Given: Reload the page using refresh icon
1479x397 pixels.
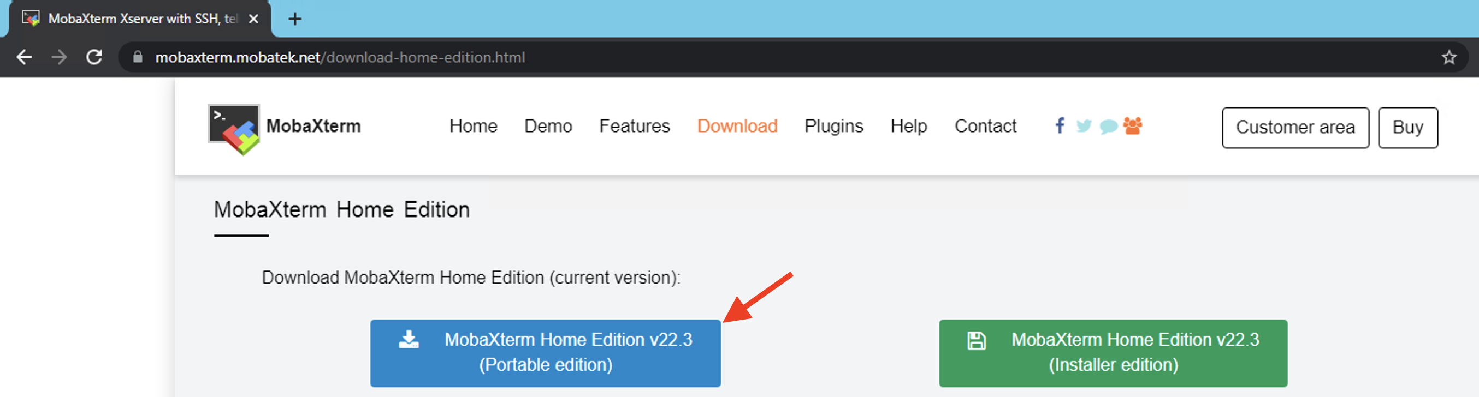Looking at the screenshot, I should click(x=94, y=57).
